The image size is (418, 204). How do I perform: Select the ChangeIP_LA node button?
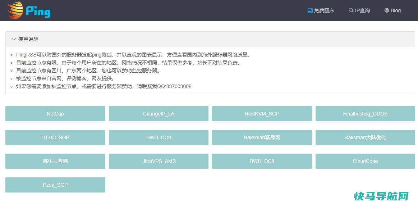[x=159, y=114]
